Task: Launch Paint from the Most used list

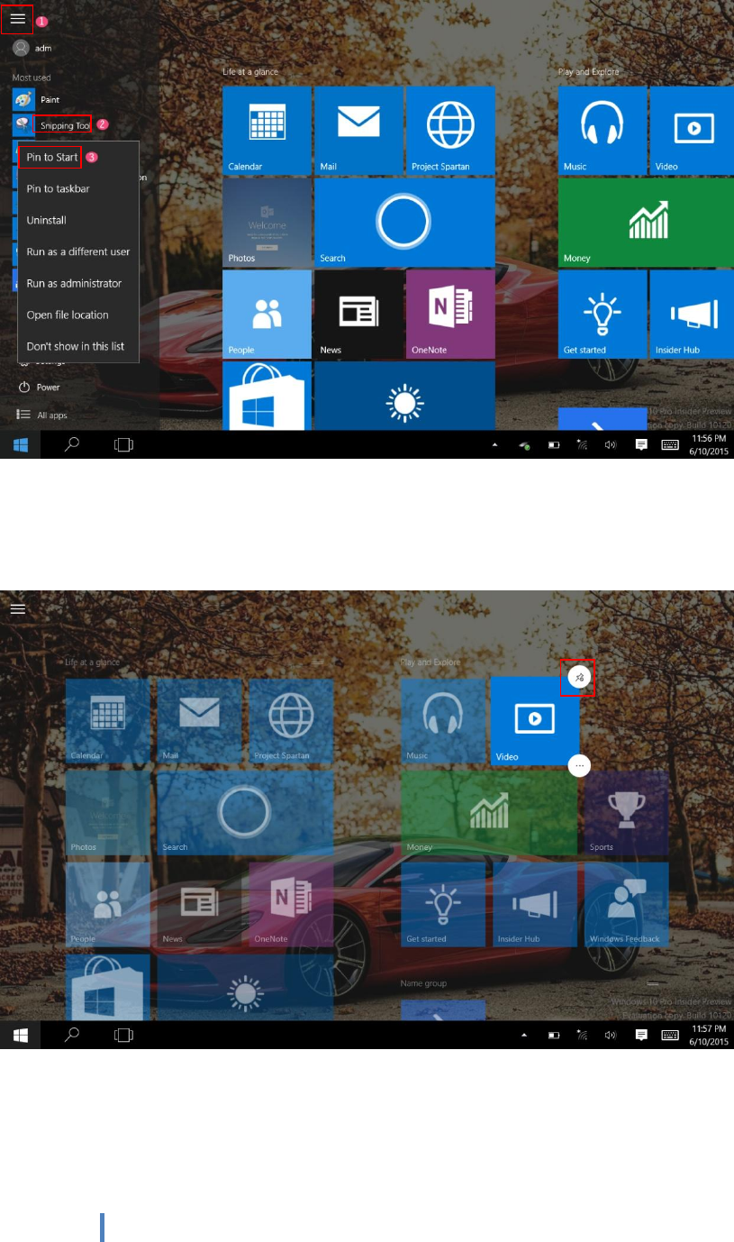Action: (x=37, y=99)
